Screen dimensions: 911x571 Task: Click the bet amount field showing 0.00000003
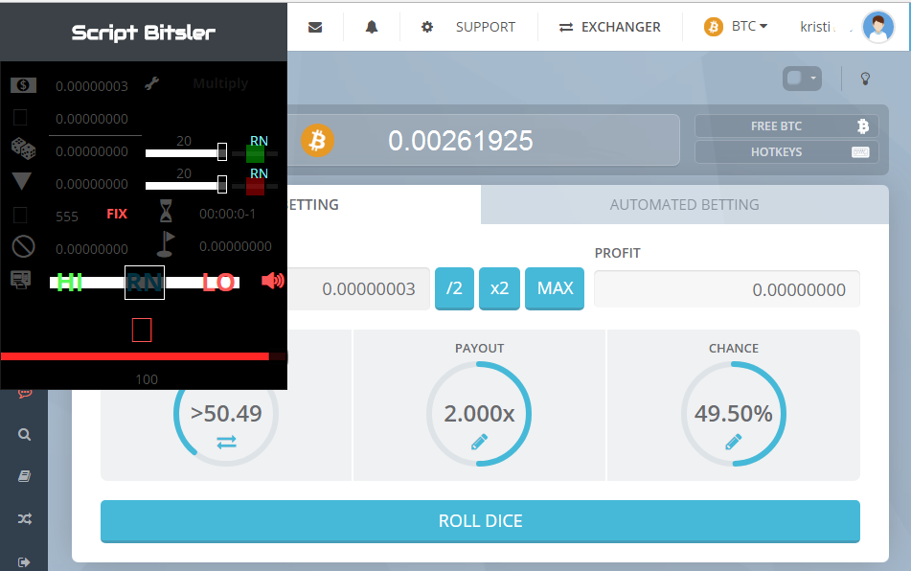[358, 288]
